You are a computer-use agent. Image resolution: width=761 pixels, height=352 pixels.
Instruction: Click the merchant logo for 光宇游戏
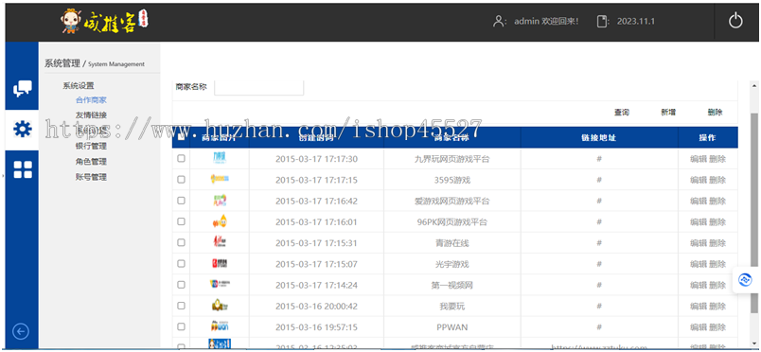(x=220, y=264)
